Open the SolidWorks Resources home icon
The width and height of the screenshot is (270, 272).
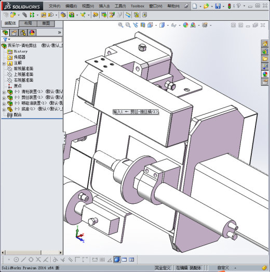pyautogui.click(x=265, y=44)
